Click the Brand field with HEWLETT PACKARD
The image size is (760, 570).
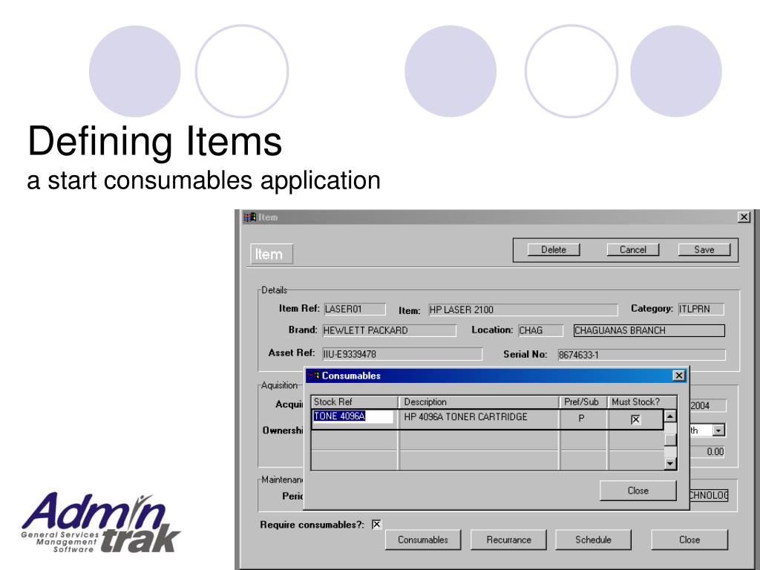[x=389, y=330]
